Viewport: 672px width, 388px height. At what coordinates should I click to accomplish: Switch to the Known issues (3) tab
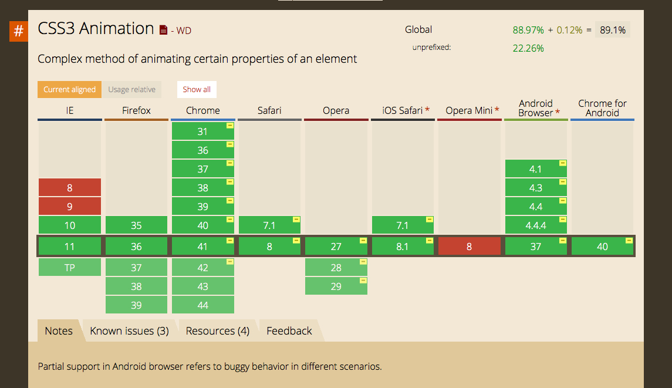129,330
